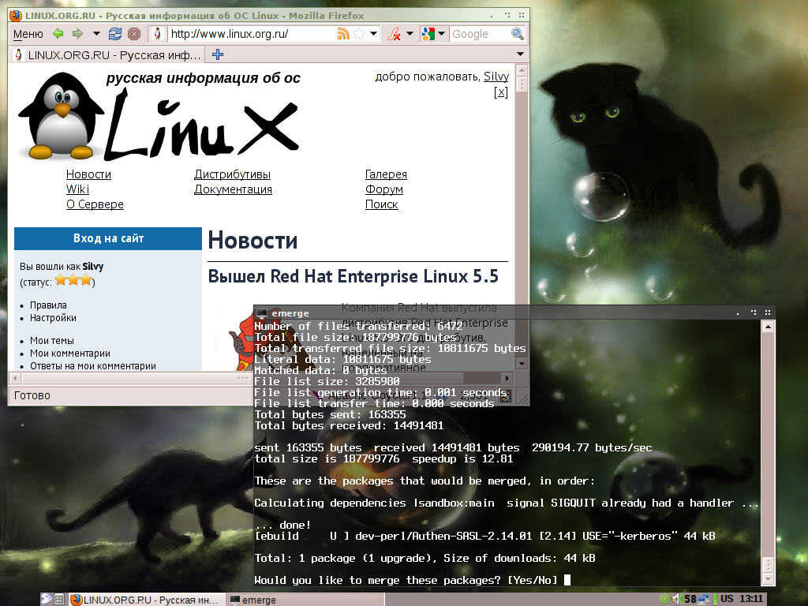Click the Google search engine icon
Image resolution: width=808 pixels, height=606 pixels.
(428, 34)
